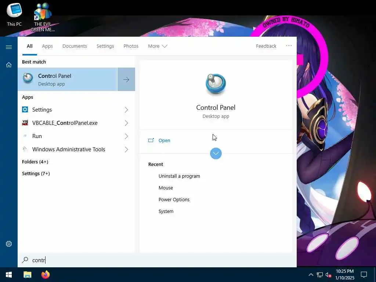Open This PC desktop icon

(x=14, y=14)
